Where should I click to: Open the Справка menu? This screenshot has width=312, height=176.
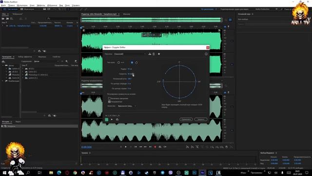point(76,5)
